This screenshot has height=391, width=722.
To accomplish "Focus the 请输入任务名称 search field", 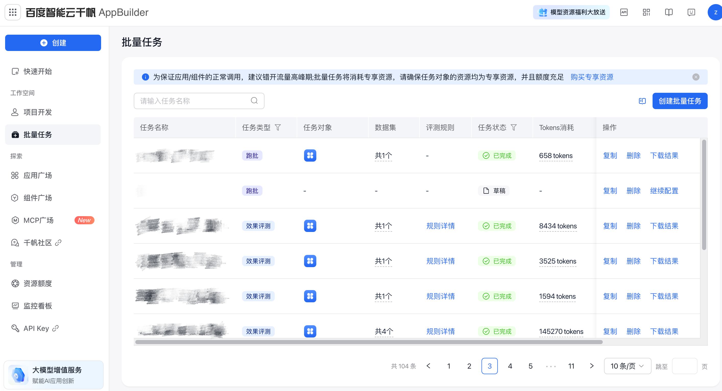I will (199, 101).
